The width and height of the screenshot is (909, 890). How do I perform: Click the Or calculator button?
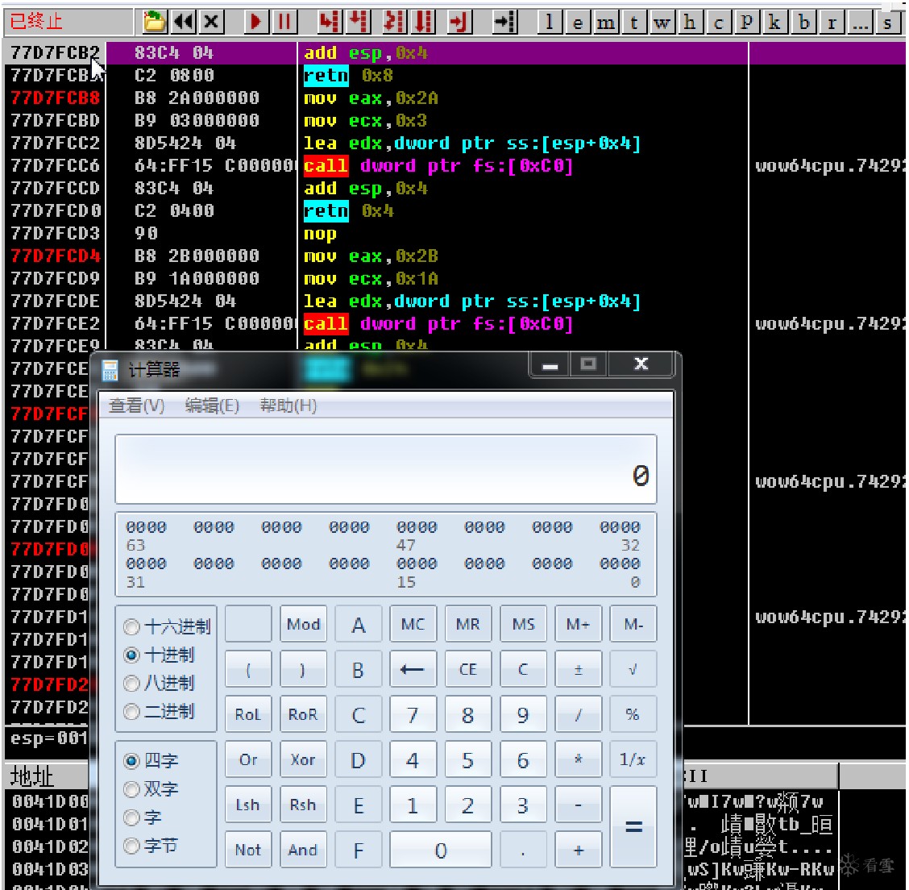tap(248, 759)
